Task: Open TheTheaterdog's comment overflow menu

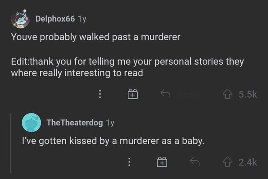Action: pyautogui.click(x=129, y=162)
